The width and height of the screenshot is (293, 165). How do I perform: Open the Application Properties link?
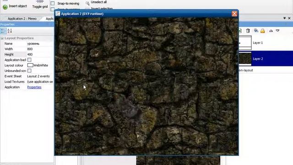coord(34,87)
